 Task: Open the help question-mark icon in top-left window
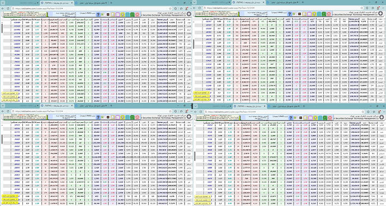98,15
